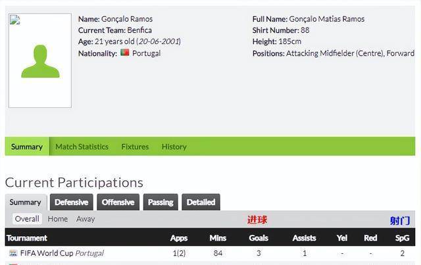The width and height of the screenshot is (421, 265).
Task: Open the Match Statistics tab
Action: 82,147
